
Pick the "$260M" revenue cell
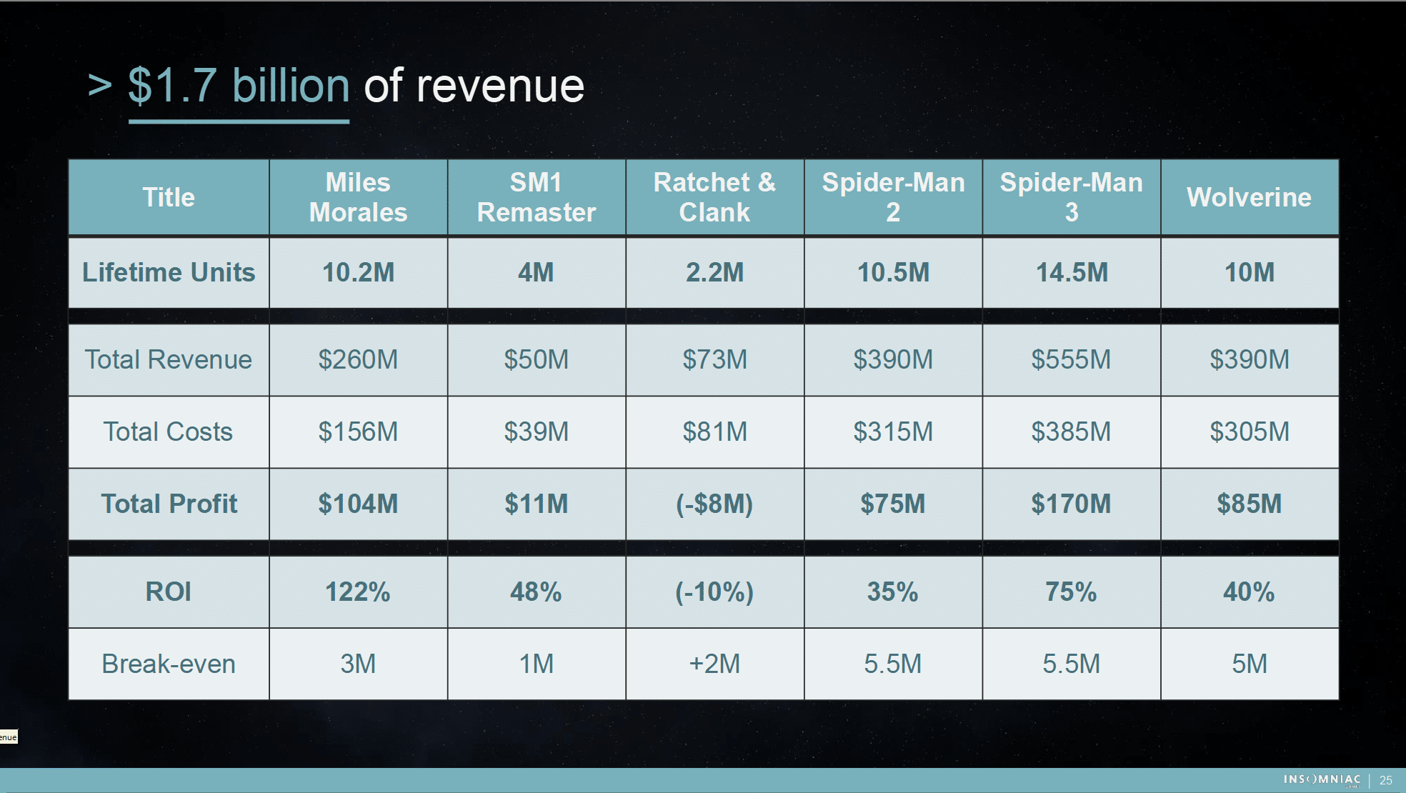click(x=358, y=359)
